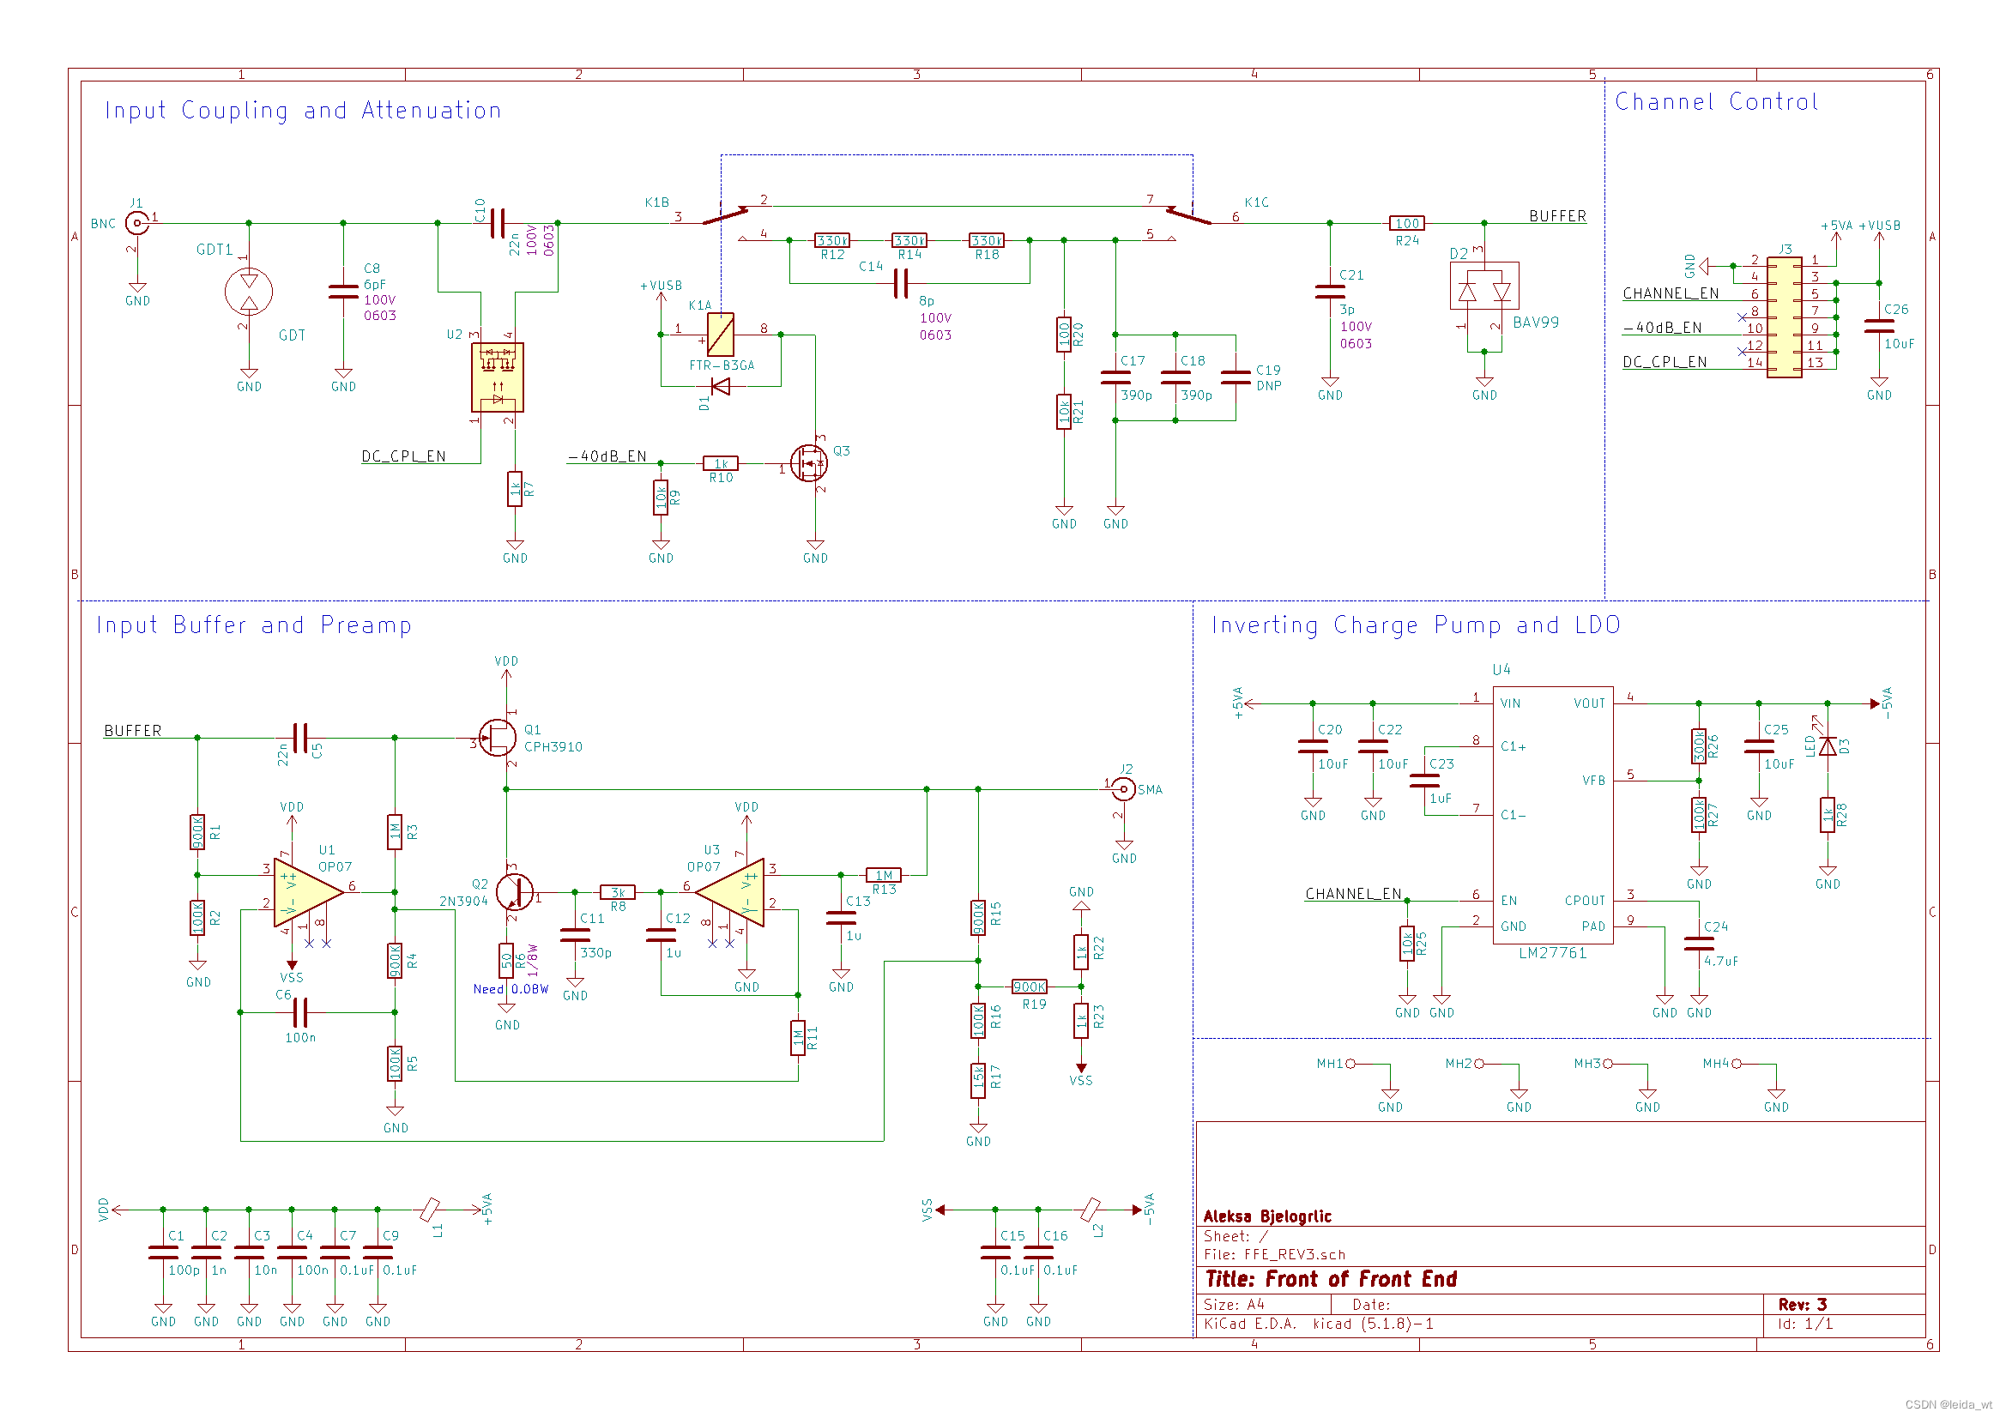Select the R6 50 ohm resistor
Screen dimensions: 2006x1418
(x=506, y=962)
